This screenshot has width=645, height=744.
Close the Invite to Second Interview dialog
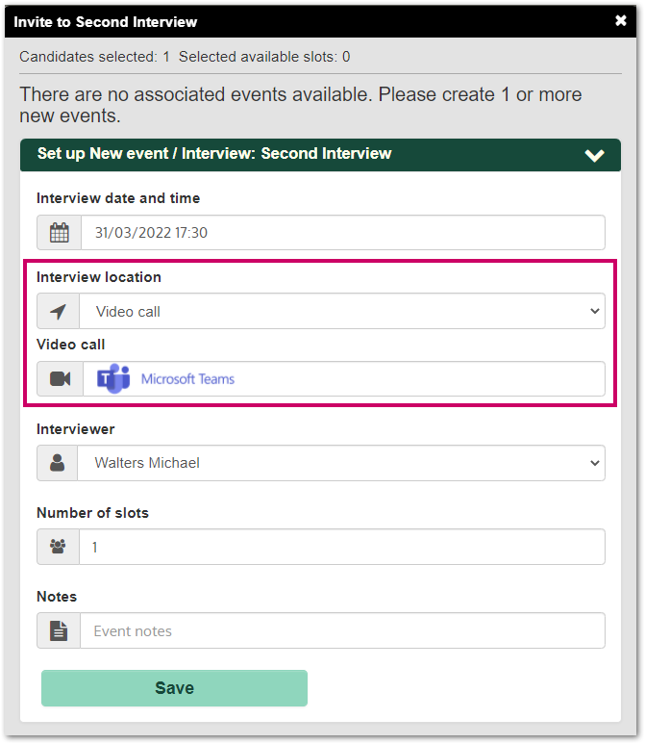coord(620,21)
